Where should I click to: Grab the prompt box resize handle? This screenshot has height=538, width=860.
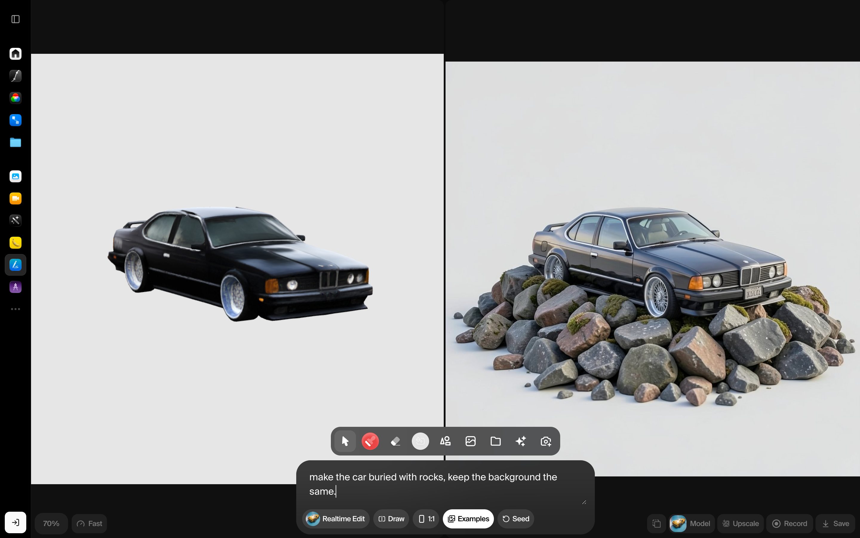(x=584, y=502)
